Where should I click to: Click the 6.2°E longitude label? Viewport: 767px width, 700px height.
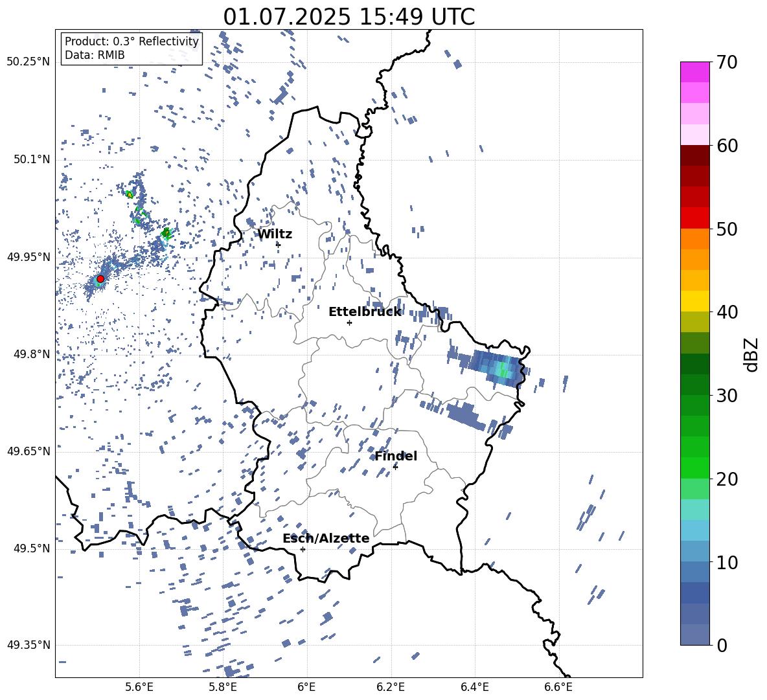pyautogui.click(x=391, y=687)
